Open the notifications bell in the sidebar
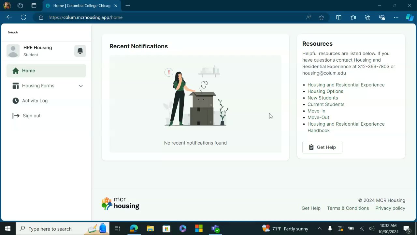 click(x=80, y=51)
